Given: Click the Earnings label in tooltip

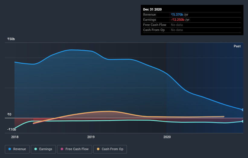Looking at the screenshot, I should 150,20.
